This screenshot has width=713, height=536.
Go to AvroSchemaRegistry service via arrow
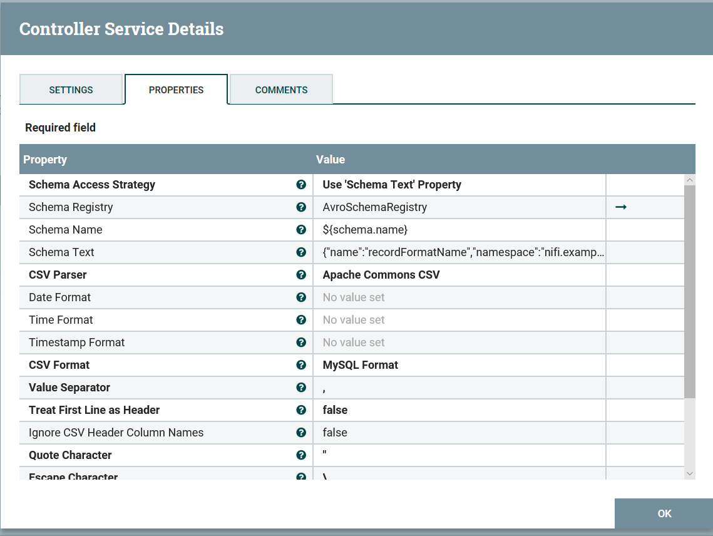621,207
